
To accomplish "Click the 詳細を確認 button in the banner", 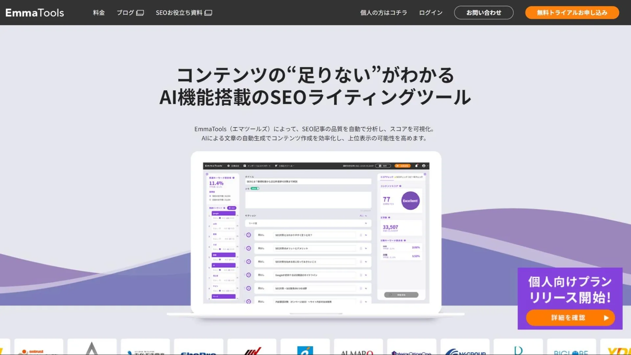I will 570,318.
